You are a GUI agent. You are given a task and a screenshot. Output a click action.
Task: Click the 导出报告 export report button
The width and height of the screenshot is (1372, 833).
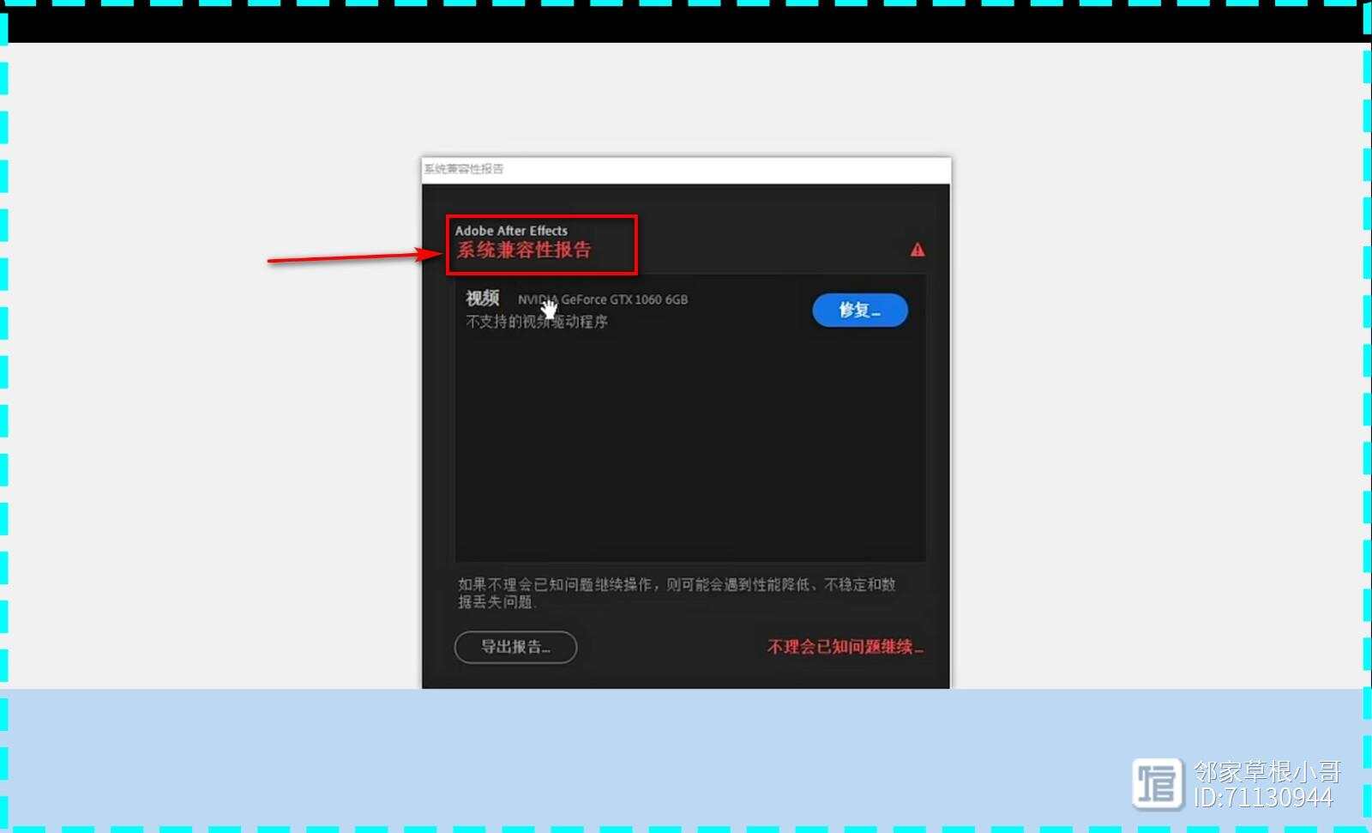(515, 647)
